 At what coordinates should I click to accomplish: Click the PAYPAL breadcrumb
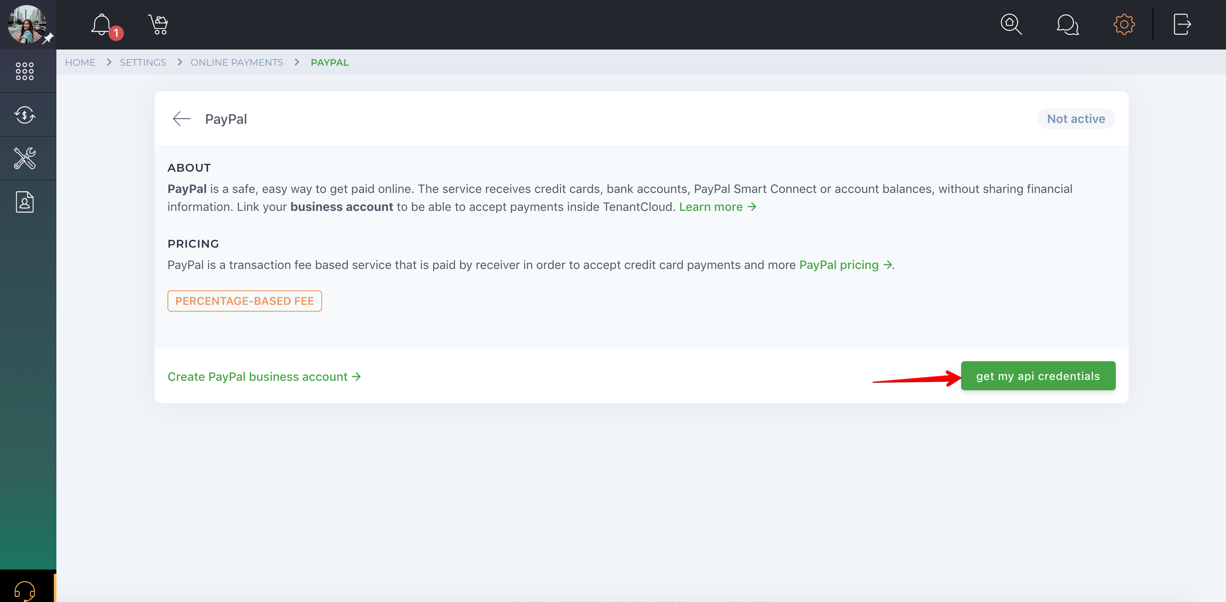click(x=330, y=62)
